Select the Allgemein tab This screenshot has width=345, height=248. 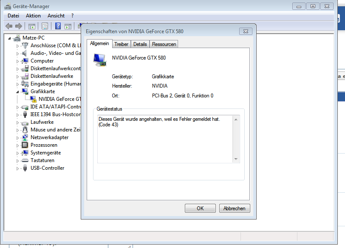click(x=99, y=44)
